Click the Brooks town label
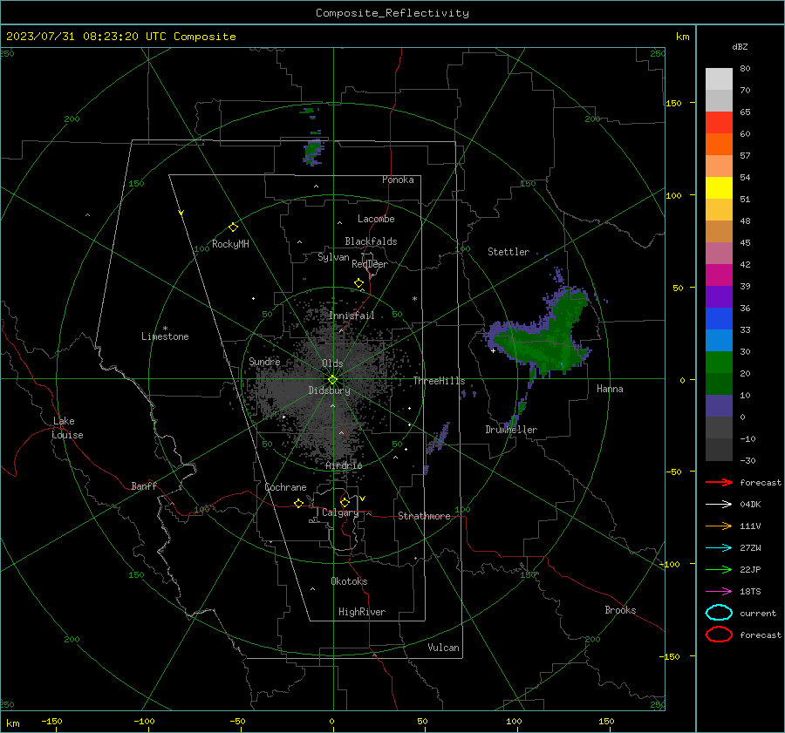The image size is (785, 733). pyautogui.click(x=620, y=610)
